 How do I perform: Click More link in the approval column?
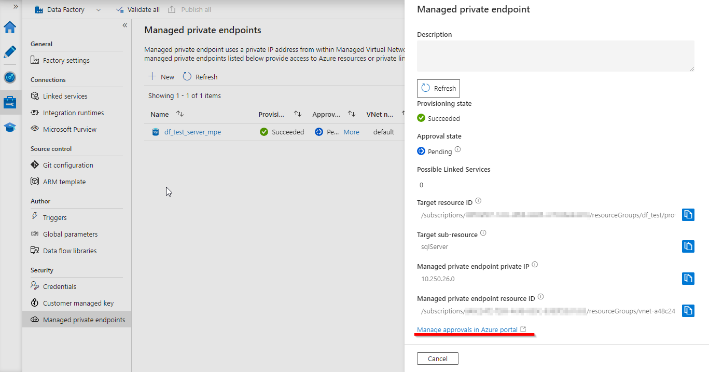[351, 132]
